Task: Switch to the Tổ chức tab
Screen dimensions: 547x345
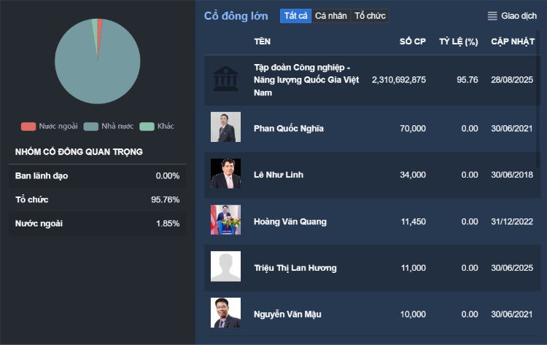Action: 370,16
